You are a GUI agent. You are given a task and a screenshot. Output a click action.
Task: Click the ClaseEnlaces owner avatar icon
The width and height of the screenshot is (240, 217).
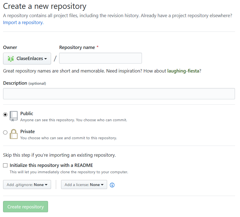pos(11,59)
